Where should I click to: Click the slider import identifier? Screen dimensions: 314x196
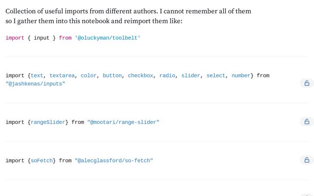tap(191, 75)
